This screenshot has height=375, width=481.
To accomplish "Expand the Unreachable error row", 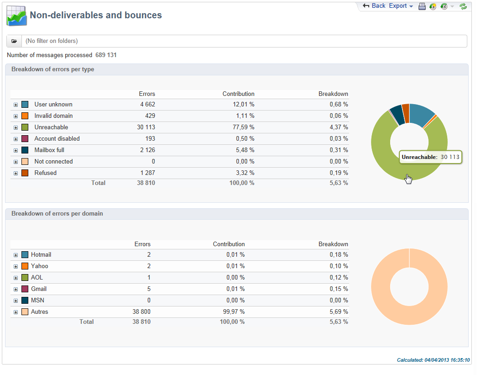I will (16, 127).
